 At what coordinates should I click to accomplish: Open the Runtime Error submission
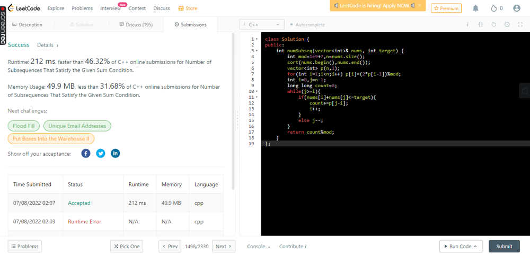84,222
